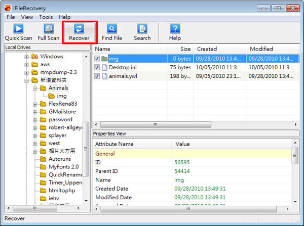Click the Autoruns folder icon
Screen dimensions: 304x226
pyautogui.click(x=43, y=159)
